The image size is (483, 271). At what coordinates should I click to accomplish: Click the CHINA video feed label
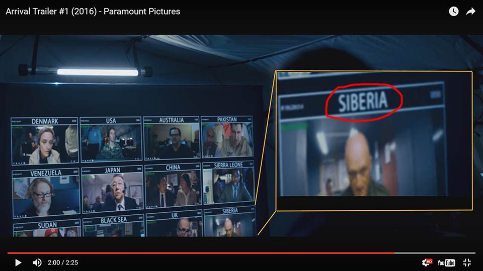[173, 168]
